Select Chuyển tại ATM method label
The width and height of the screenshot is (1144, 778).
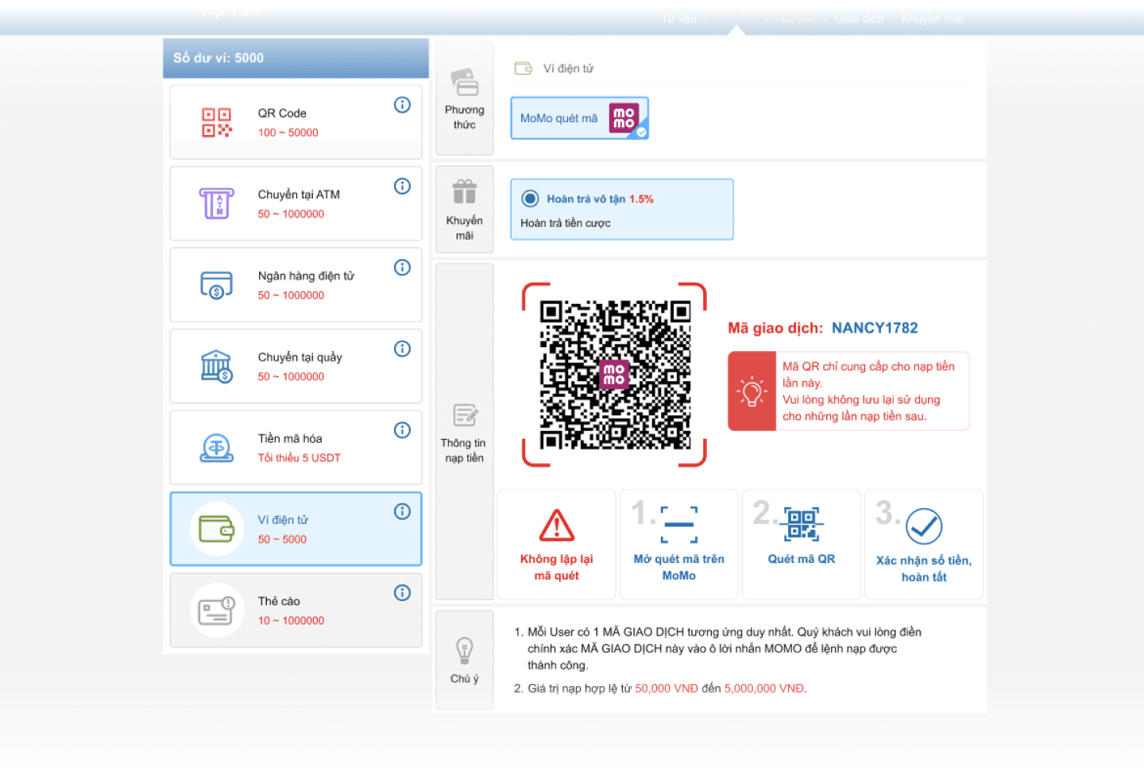tap(299, 194)
